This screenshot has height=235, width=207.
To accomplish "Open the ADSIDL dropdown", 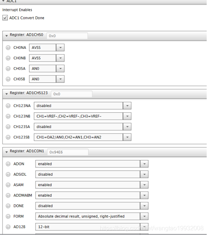I will (x=92, y=174).
